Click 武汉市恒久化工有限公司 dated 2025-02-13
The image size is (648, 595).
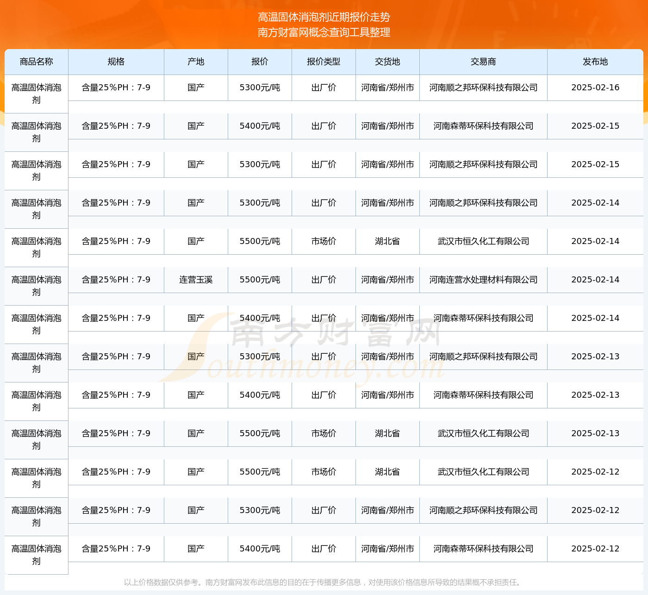tap(483, 433)
